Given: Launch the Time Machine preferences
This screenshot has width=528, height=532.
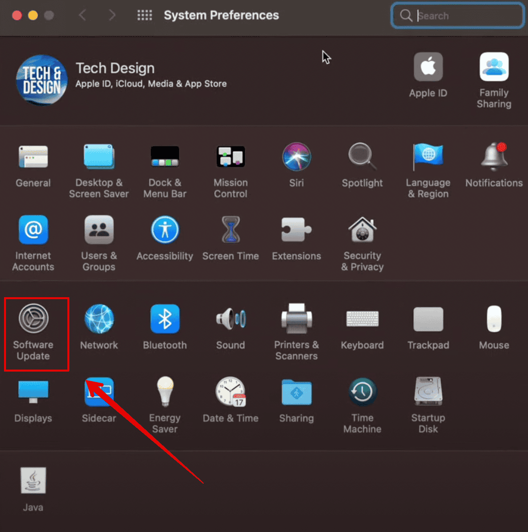Looking at the screenshot, I should [362, 392].
